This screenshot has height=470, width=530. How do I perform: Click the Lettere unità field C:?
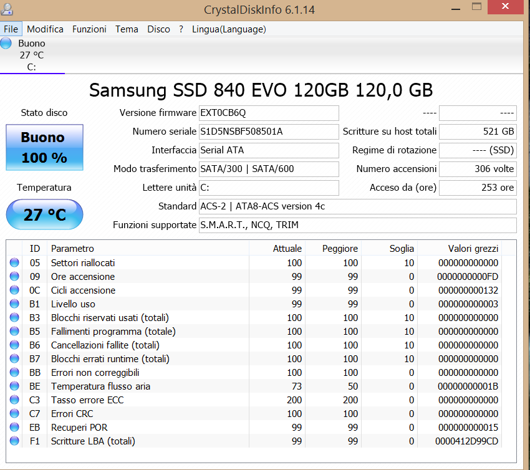click(269, 188)
